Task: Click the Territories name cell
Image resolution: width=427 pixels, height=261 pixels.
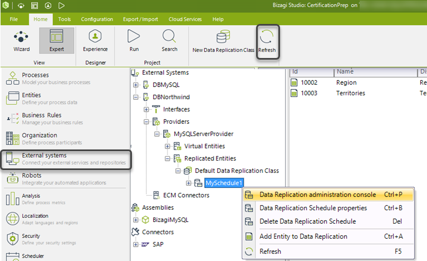Action: 351,93
